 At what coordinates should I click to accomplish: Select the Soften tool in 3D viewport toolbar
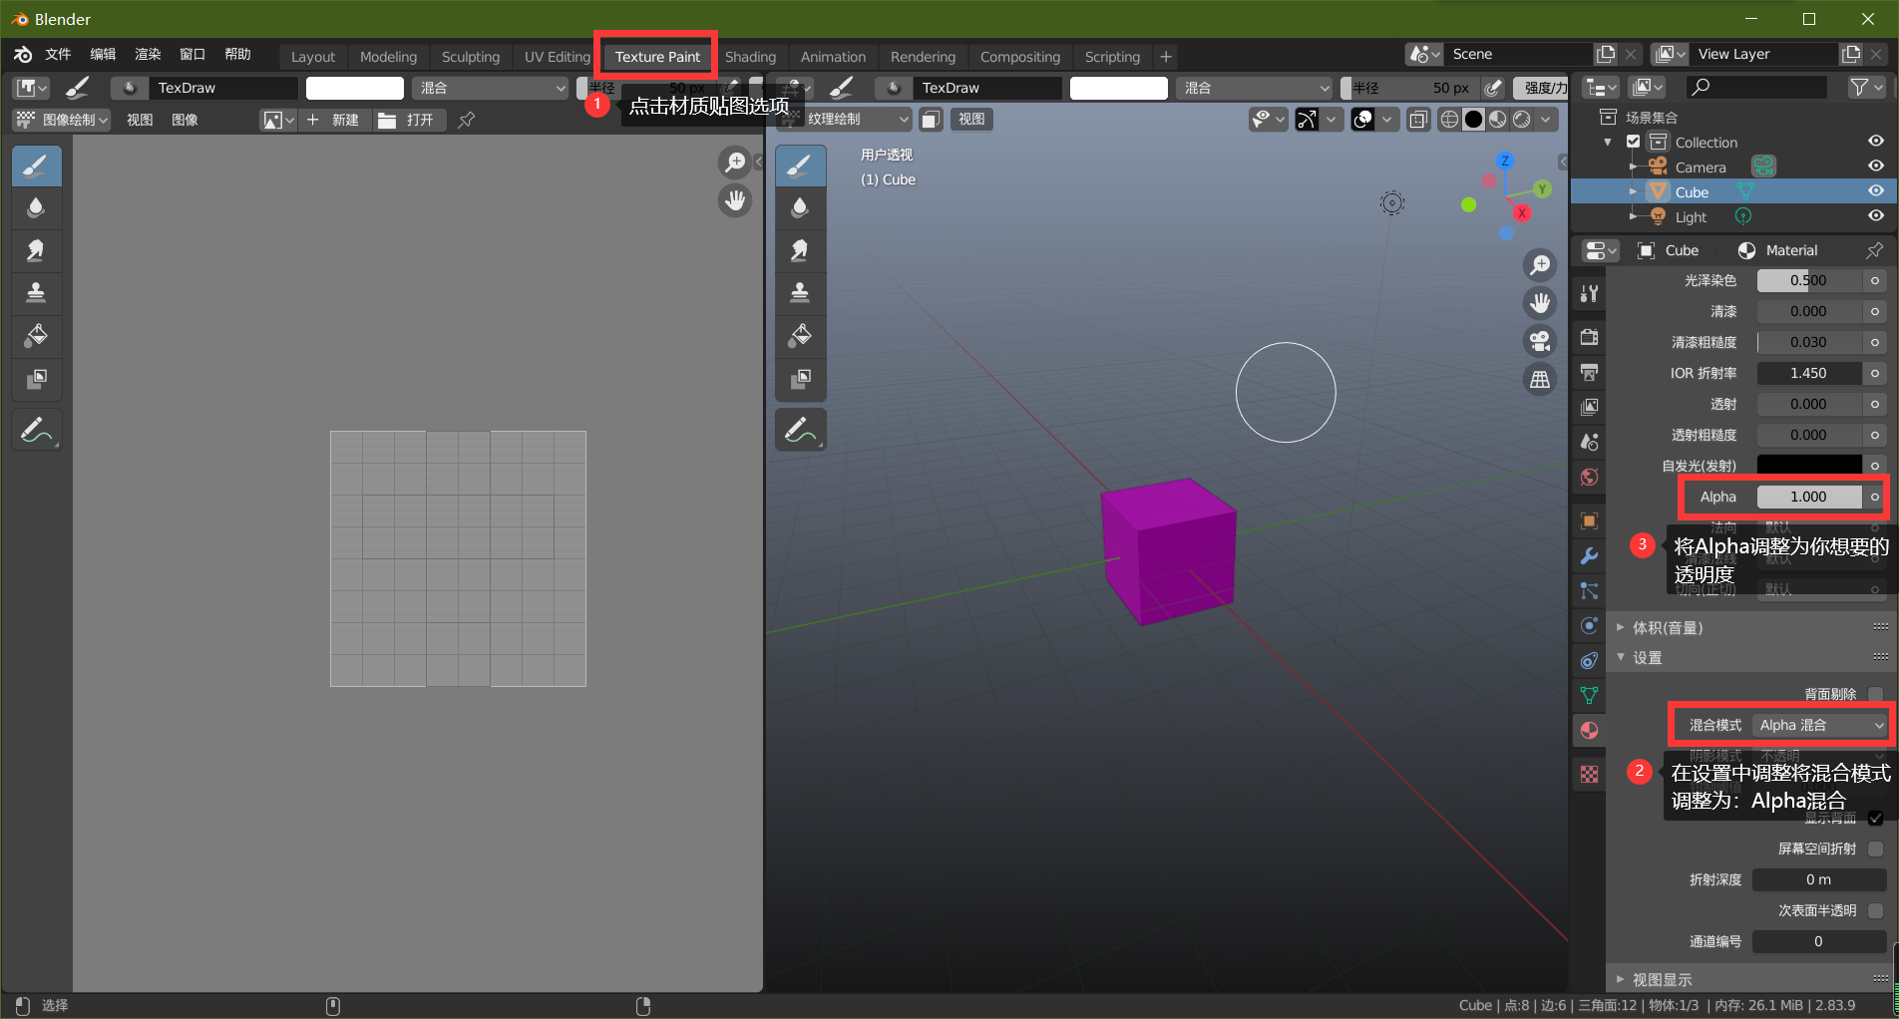[800, 207]
